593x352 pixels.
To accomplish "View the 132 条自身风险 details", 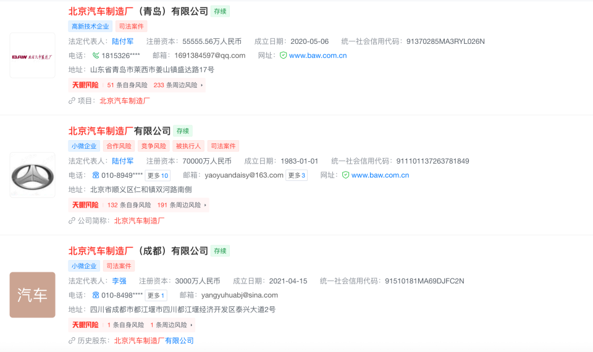I will tap(128, 205).
